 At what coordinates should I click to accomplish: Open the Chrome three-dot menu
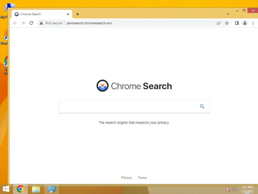tap(253, 23)
